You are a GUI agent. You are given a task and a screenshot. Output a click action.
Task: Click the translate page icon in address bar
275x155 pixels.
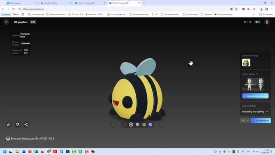232,9
